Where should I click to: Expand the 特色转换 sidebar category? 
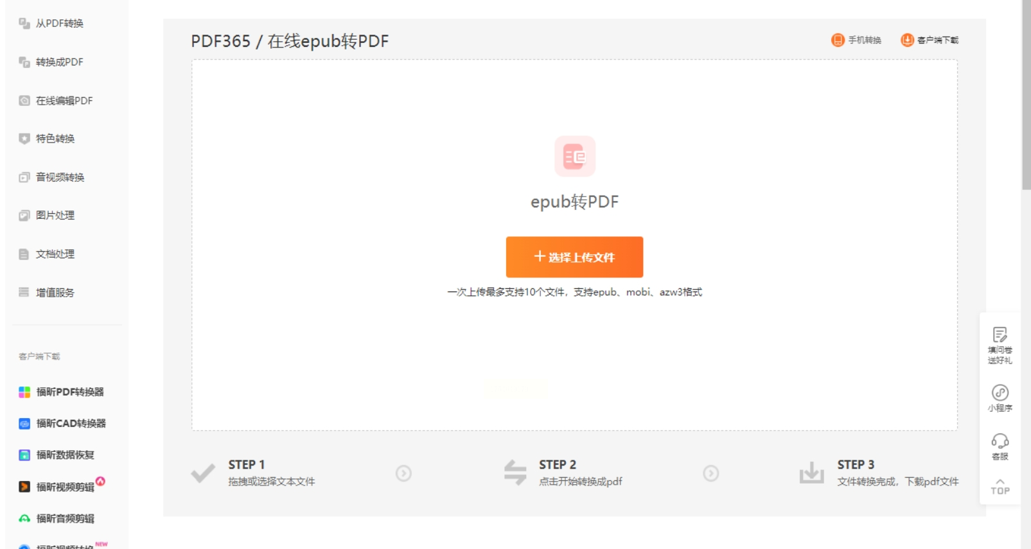tap(47, 138)
